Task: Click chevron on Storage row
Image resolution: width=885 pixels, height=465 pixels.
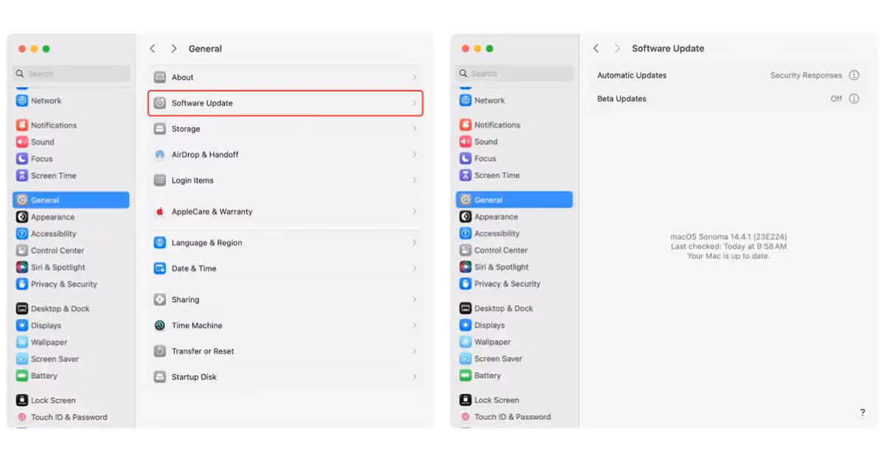Action: tap(414, 129)
